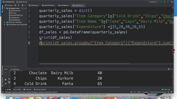Pin the Run tab with pin icon

[6, 84]
